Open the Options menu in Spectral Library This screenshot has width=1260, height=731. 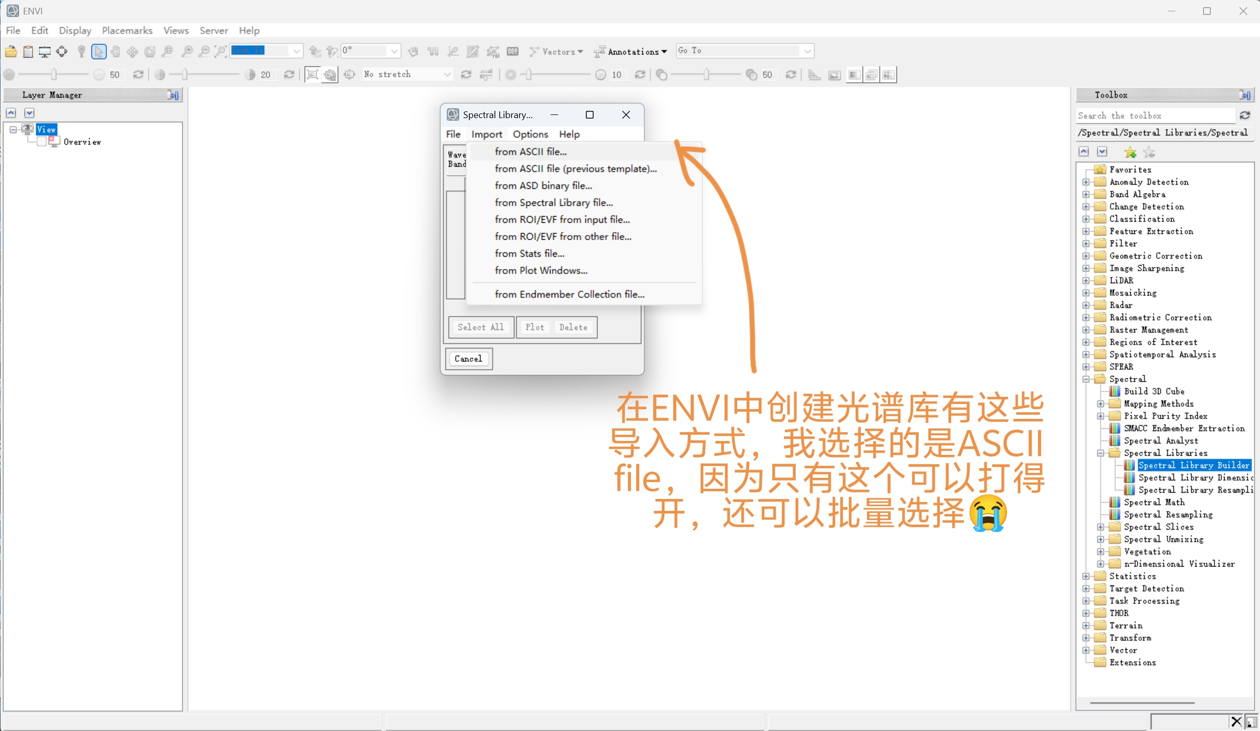[530, 134]
